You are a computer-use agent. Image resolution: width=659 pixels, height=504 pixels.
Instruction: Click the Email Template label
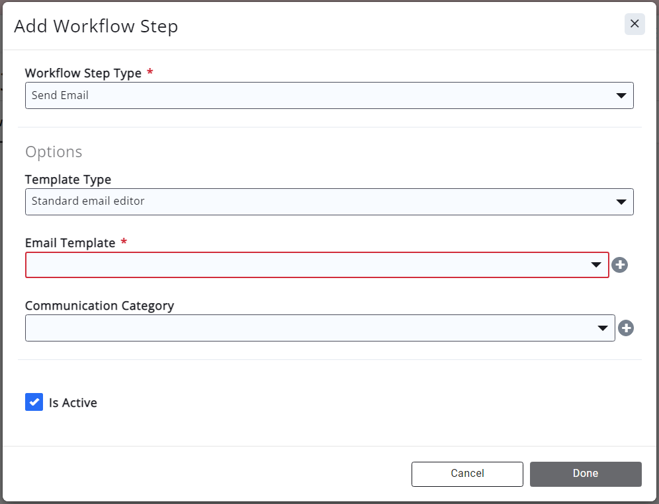pos(70,243)
